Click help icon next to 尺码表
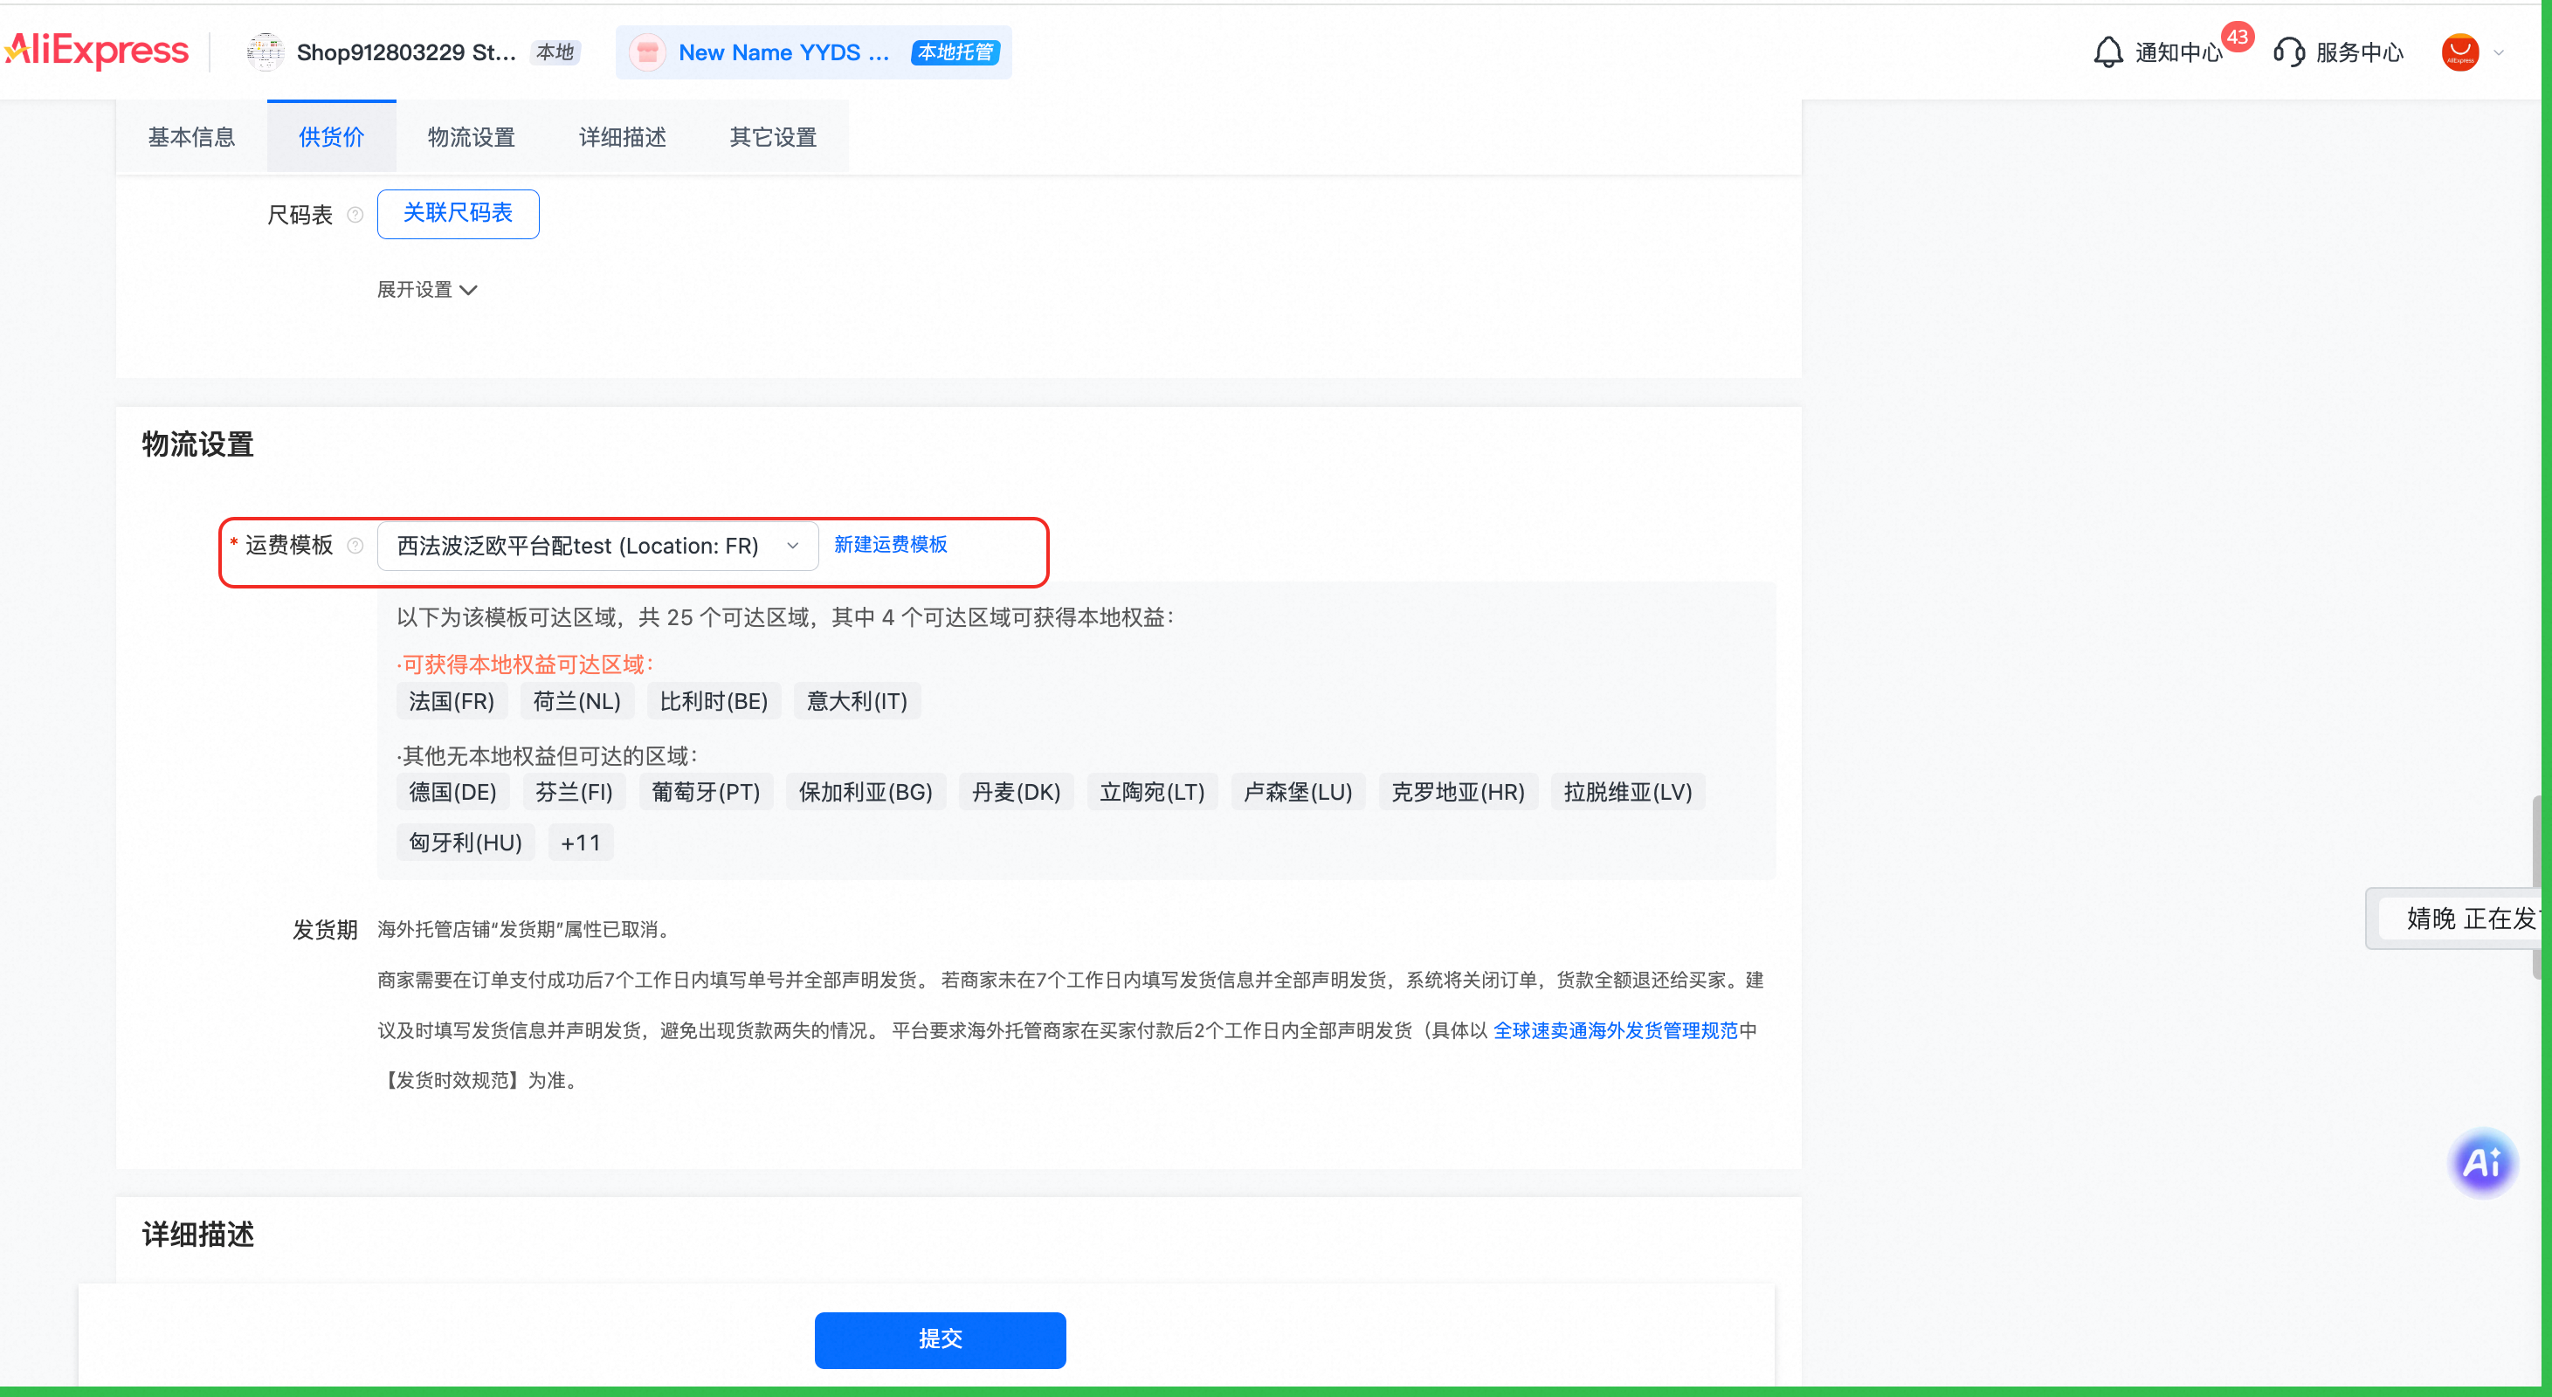The height and width of the screenshot is (1397, 2552). click(355, 215)
